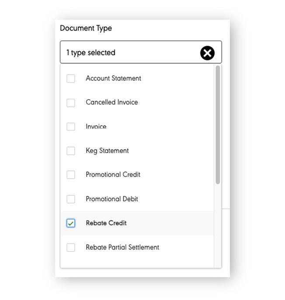Enable the Invoice checkbox
The width and height of the screenshot is (285, 300).
pyautogui.click(x=70, y=127)
